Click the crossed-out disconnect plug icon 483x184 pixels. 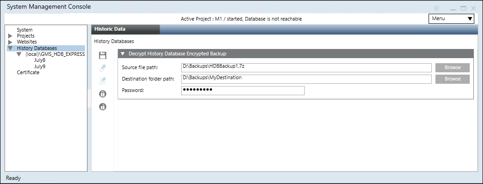102,81
